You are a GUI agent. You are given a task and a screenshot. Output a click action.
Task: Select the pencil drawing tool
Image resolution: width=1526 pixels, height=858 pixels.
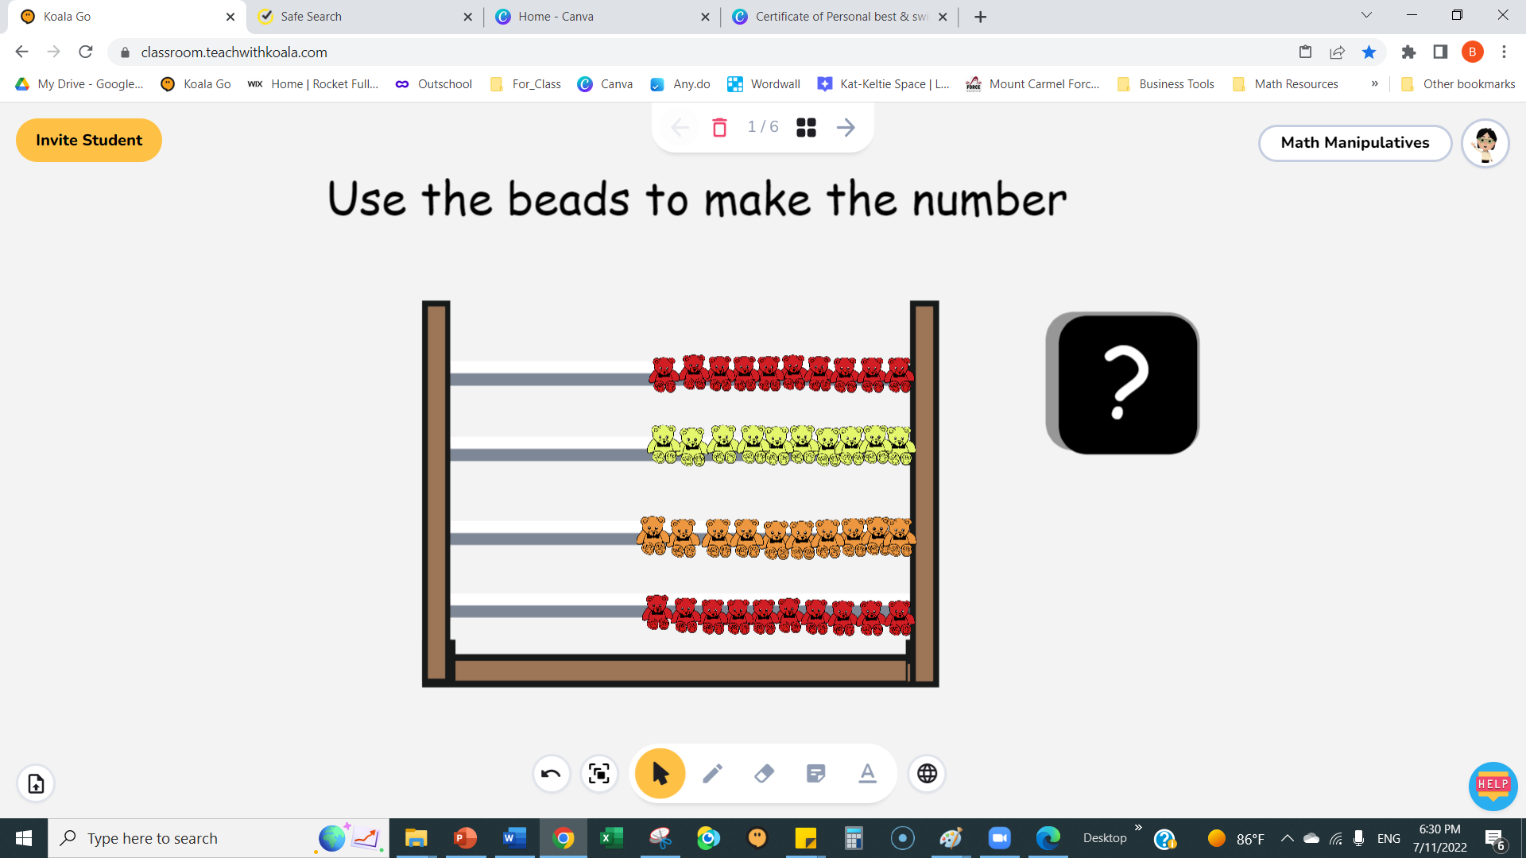(x=712, y=772)
